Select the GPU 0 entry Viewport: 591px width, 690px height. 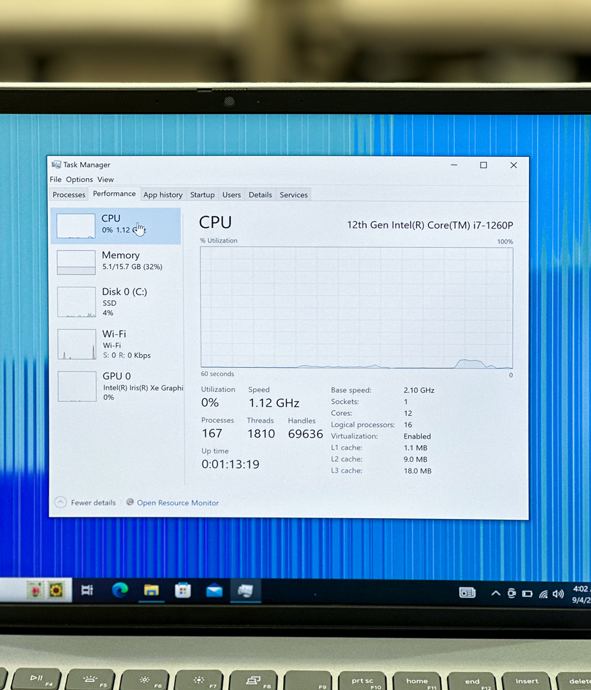coord(116,386)
